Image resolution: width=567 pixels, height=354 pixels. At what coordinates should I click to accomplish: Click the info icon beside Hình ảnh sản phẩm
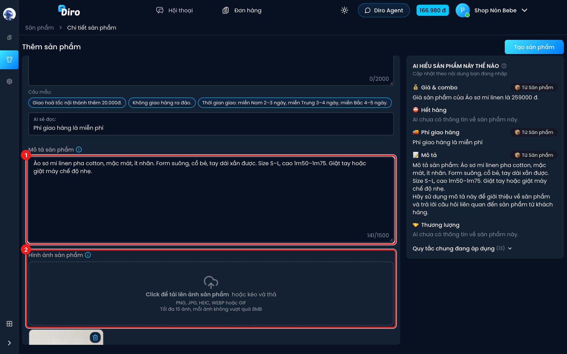tap(88, 255)
